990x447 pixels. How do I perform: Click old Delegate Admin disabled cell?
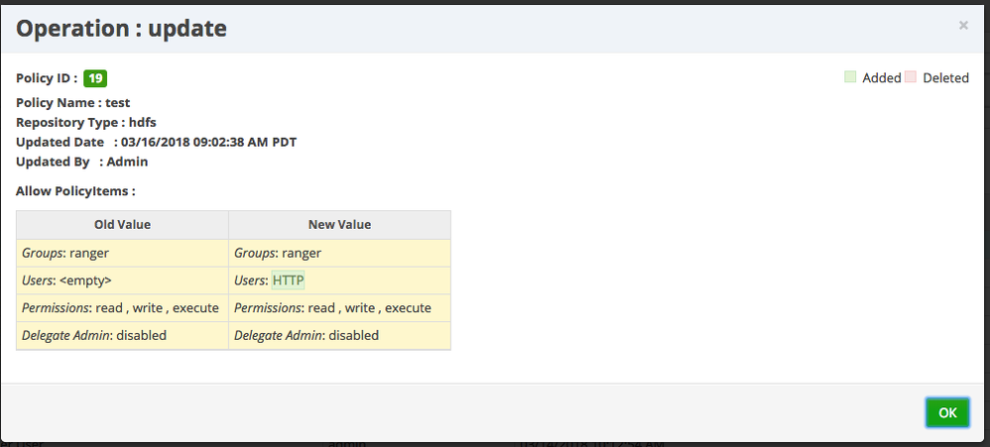(x=122, y=335)
